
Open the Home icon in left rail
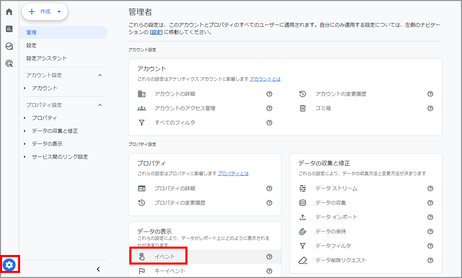coord(9,12)
